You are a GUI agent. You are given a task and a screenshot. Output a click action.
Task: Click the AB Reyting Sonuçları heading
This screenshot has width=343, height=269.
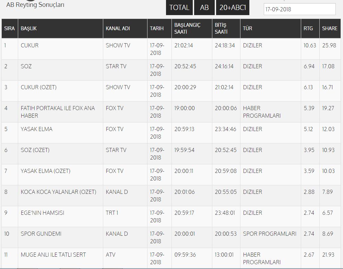coord(35,4)
